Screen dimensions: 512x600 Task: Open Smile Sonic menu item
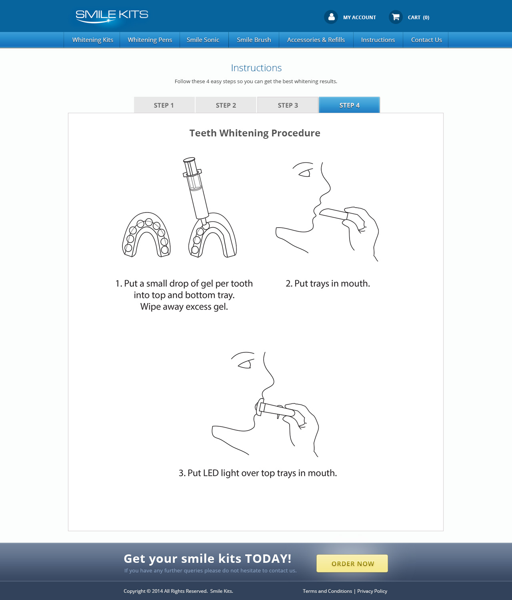(203, 40)
